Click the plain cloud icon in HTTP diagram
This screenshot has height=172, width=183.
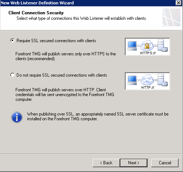pyautogui.click(x=147, y=80)
